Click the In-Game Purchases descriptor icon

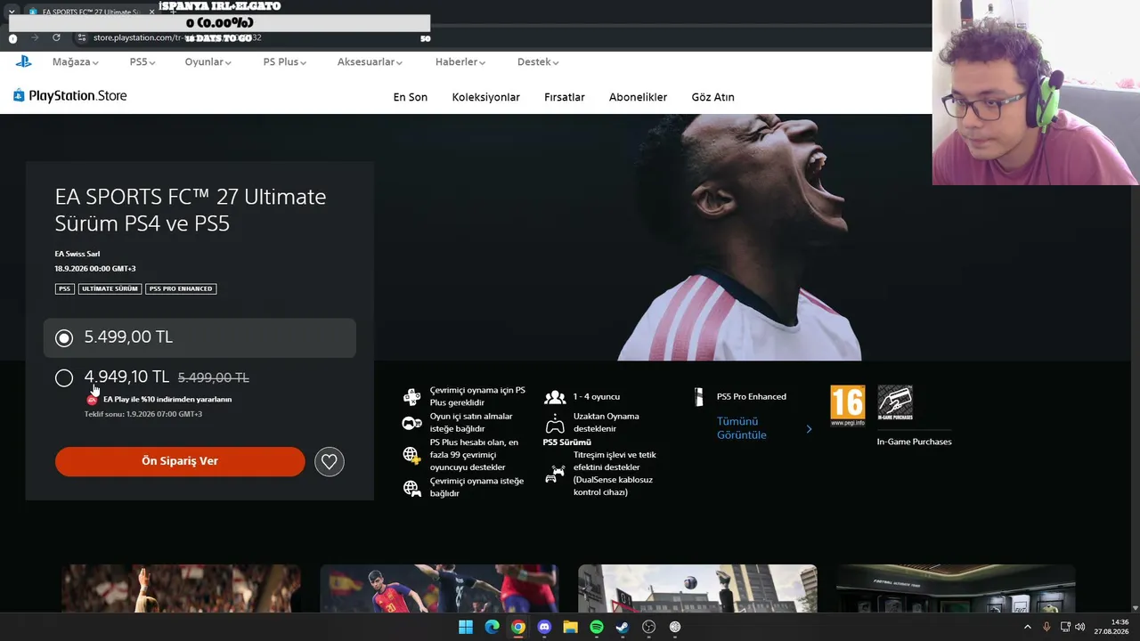click(x=895, y=402)
